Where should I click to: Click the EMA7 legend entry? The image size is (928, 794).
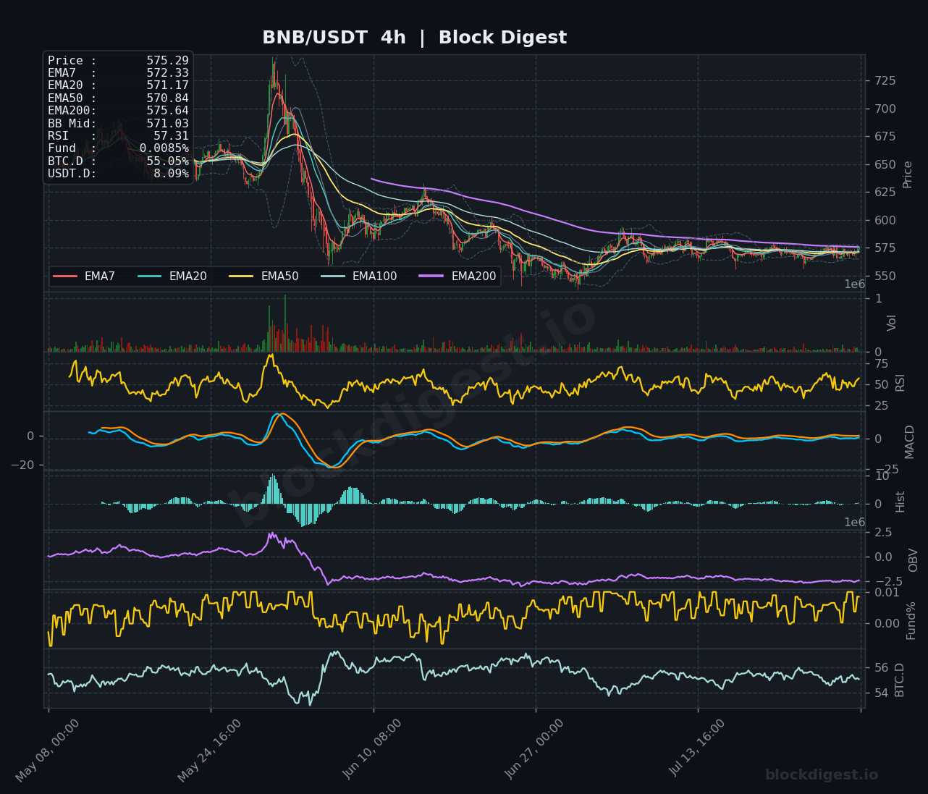click(84, 276)
